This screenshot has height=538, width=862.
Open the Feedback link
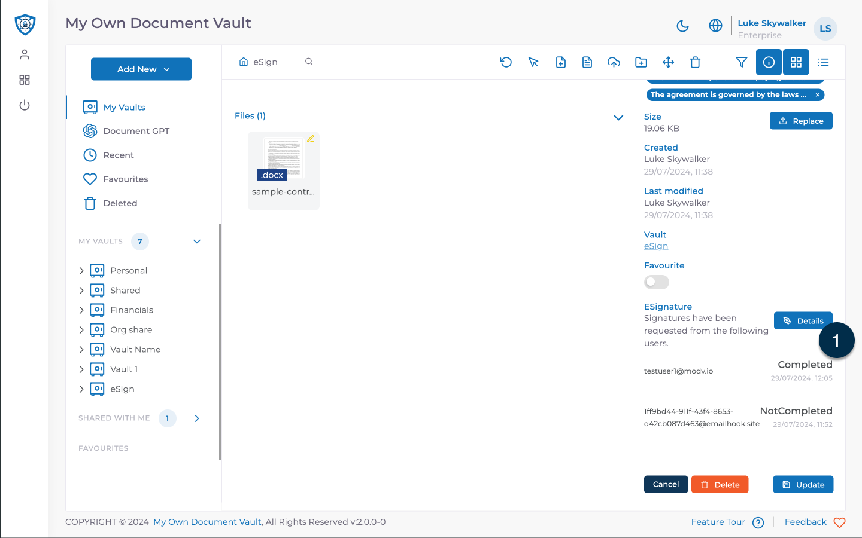click(806, 522)
